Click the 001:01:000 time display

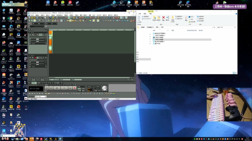(36, 89)
